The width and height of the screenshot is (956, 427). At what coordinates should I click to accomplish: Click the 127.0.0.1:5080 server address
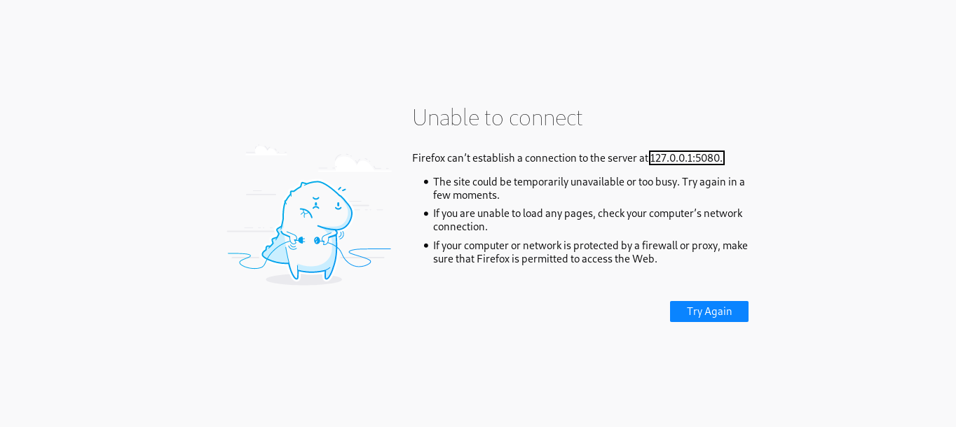click(x=686, y=158)
